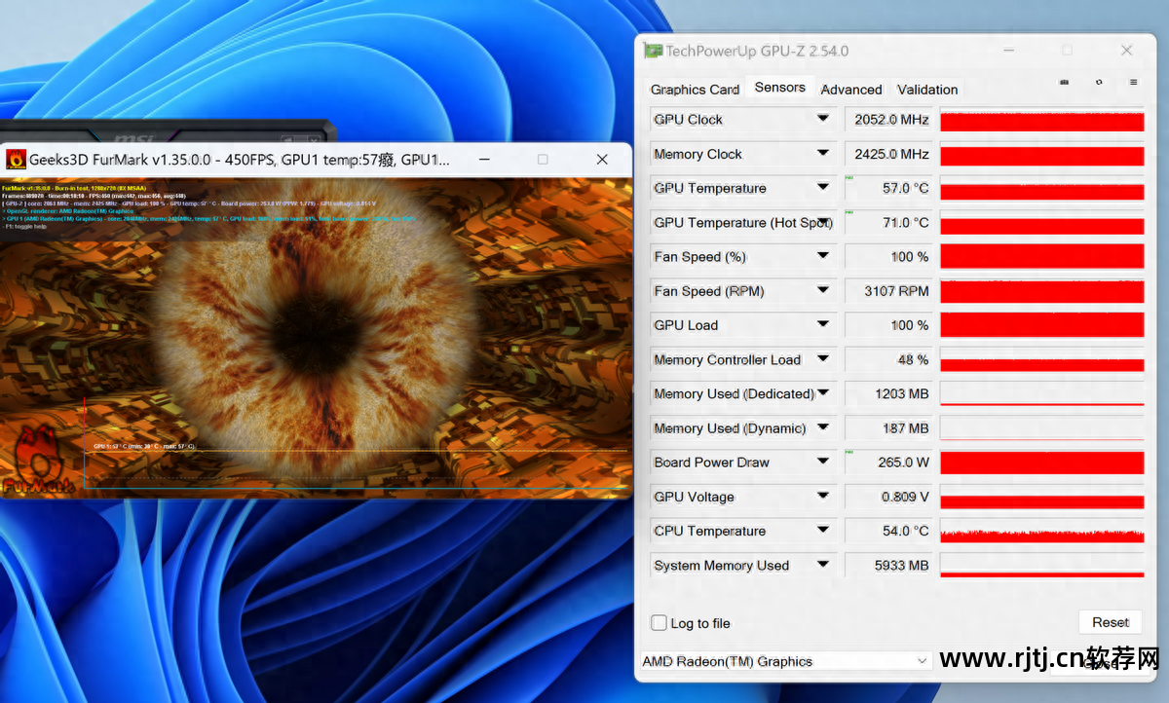The image size is (1169, 703).
Task: Select the Sensors tab
Action: click(780, 87)
